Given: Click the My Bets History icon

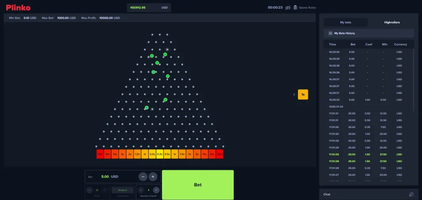Looking at the screenshot, I should click(x=331, y=33).
